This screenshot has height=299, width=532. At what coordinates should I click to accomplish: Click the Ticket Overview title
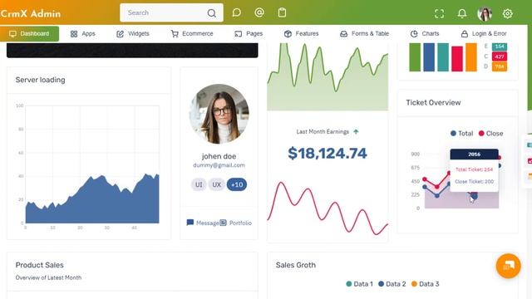pos(433,102)
